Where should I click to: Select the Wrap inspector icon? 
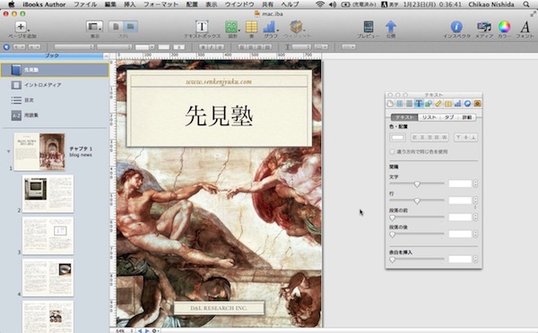pos(410,104)
